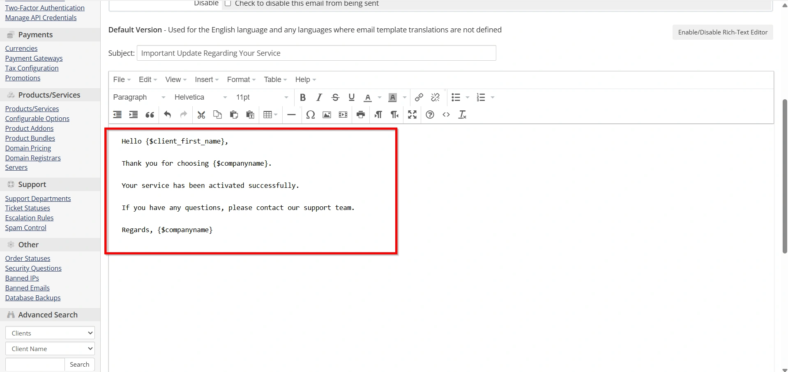Open the Helvetica font family dropdown

(x=201, y=97)
